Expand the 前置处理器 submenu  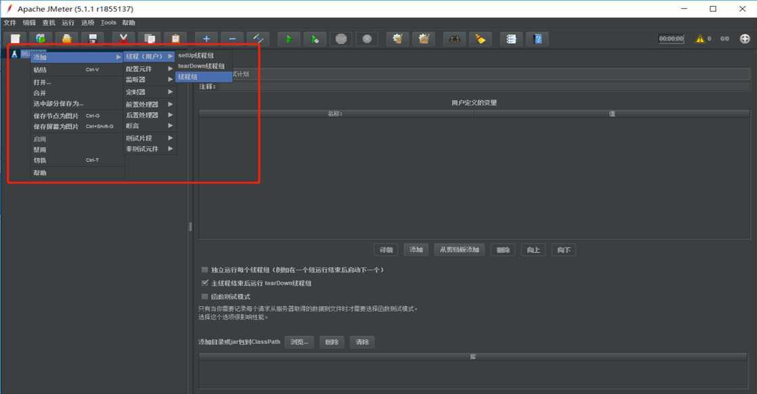(149, 104)
